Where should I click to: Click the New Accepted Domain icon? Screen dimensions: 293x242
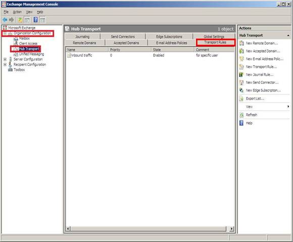click(x=241, y=51)
